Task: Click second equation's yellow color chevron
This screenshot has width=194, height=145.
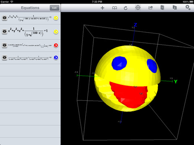Action: point(56,31)
